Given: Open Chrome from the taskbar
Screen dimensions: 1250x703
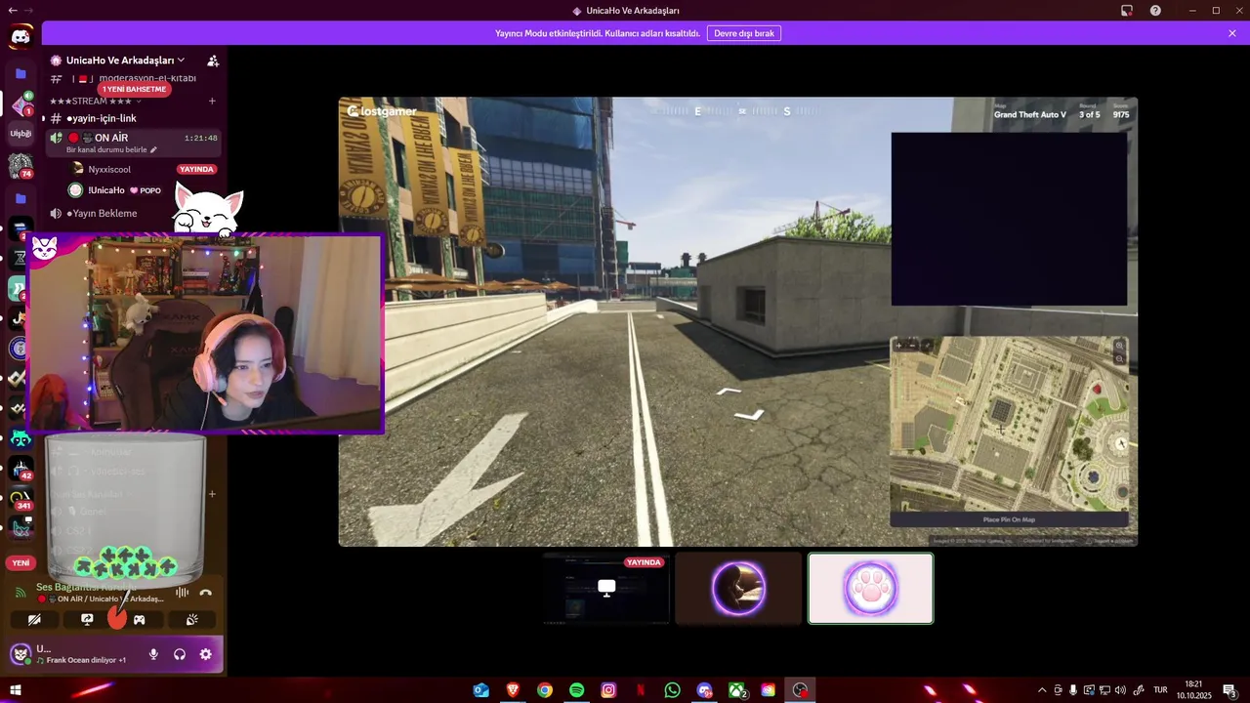Looking at the screenshot, I should click(545, 690).
